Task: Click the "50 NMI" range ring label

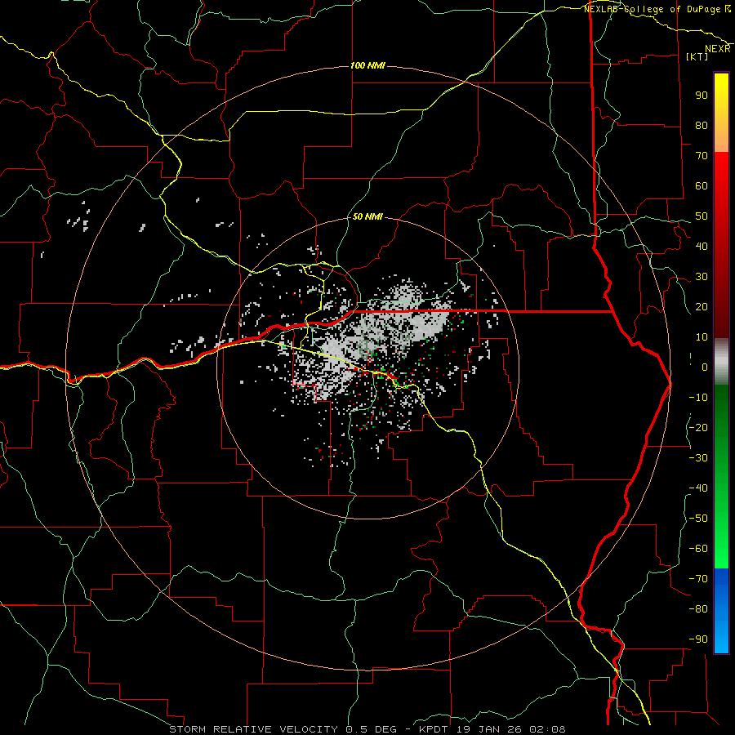Action: (x=367, y=216)
